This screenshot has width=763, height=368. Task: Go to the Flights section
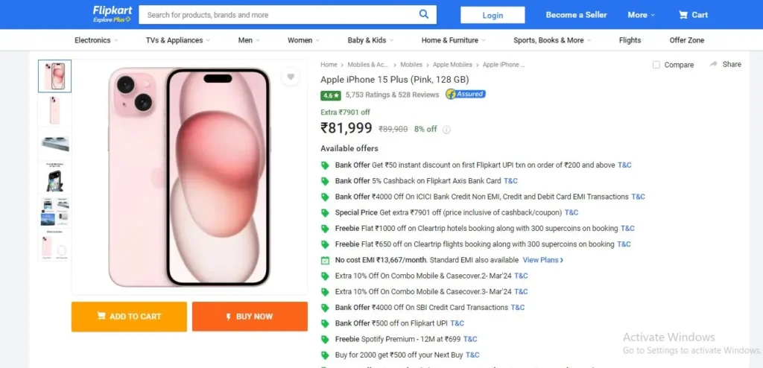pyautogui.click(x=630, y=40)
